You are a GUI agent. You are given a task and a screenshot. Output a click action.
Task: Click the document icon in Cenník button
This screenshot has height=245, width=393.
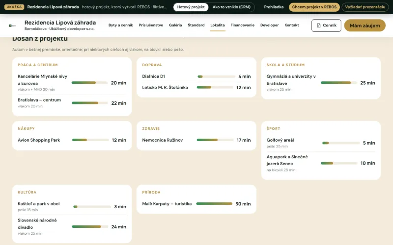(x=318, y=25)
